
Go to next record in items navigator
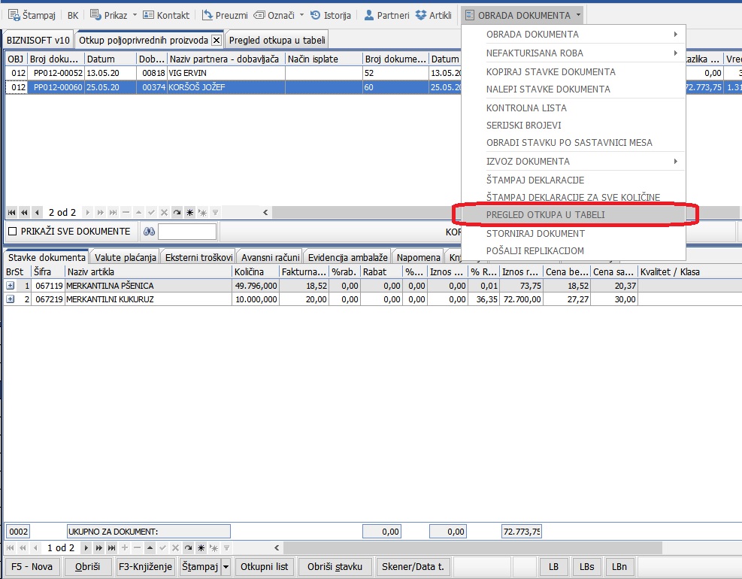tap(86, 547)
